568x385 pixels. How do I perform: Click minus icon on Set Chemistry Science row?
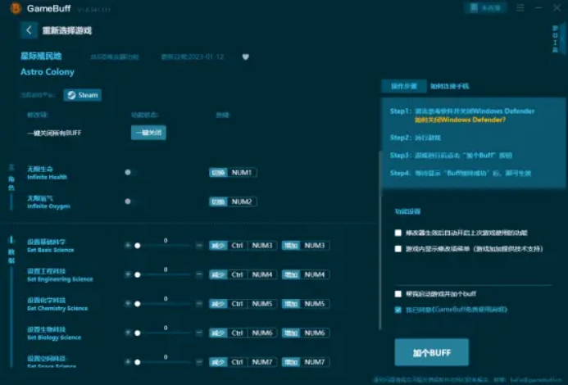199,304
